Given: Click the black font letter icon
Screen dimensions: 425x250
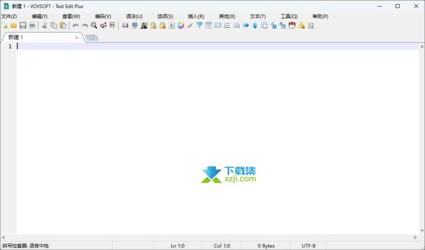Looking at the screenshot, I should (144, 26).
